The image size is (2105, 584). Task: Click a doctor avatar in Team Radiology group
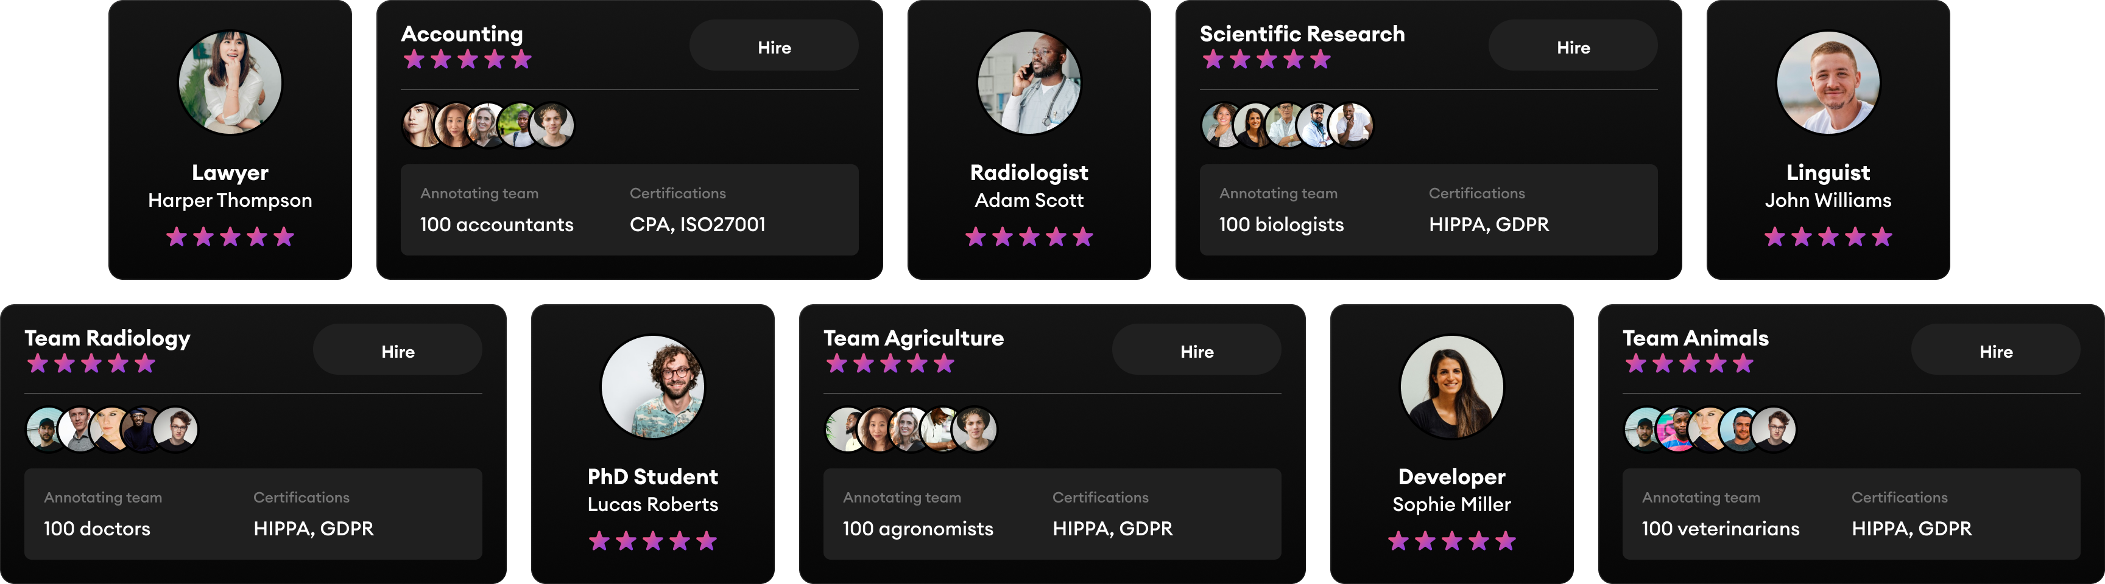click(x=45, y=428)
